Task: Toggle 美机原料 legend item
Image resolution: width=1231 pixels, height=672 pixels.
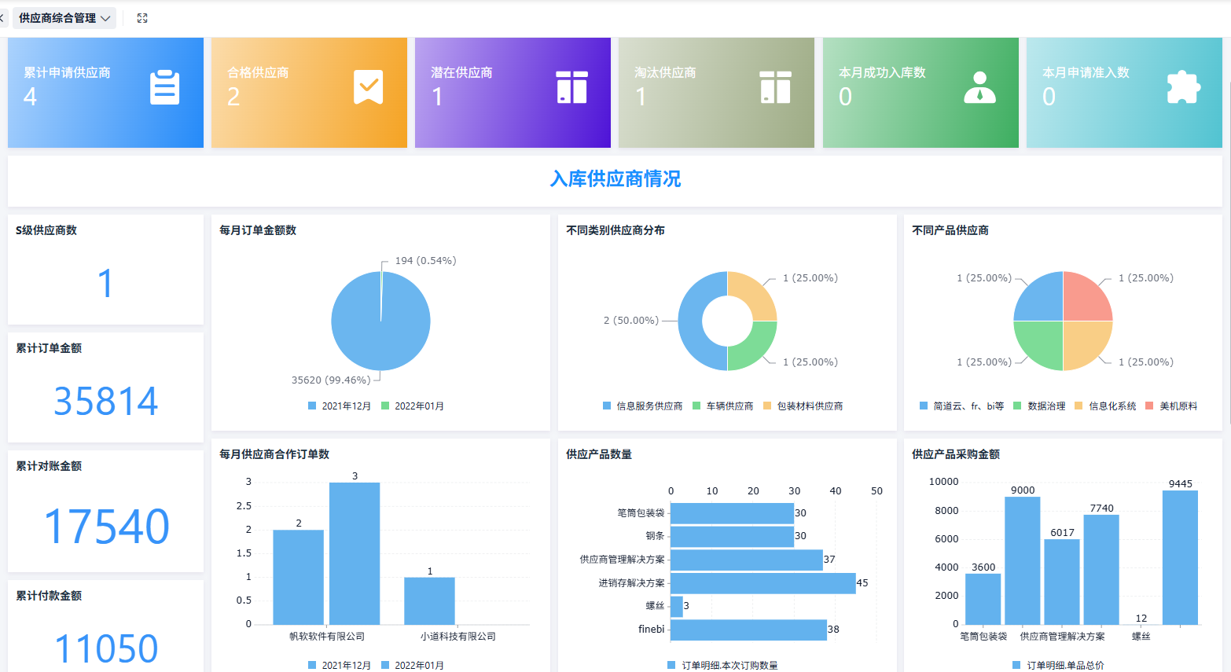Action: (1171, 406)
